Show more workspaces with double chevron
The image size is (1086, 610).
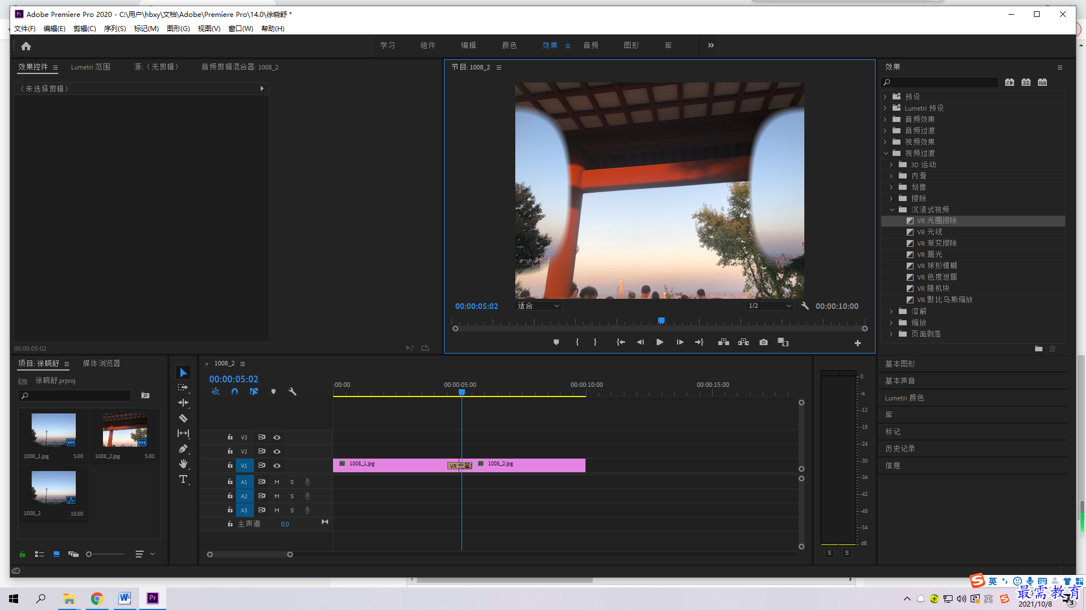(711, 45)
